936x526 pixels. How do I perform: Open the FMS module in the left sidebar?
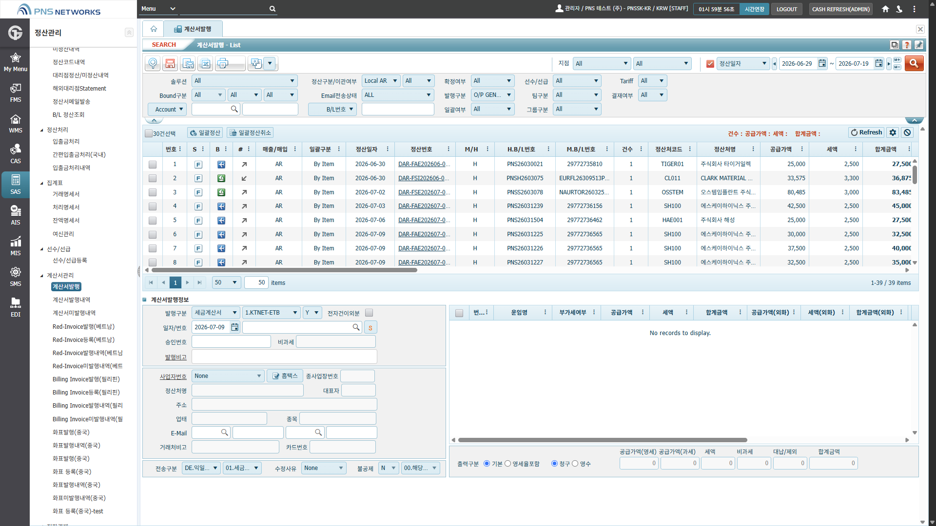click(x=16, y=93)
